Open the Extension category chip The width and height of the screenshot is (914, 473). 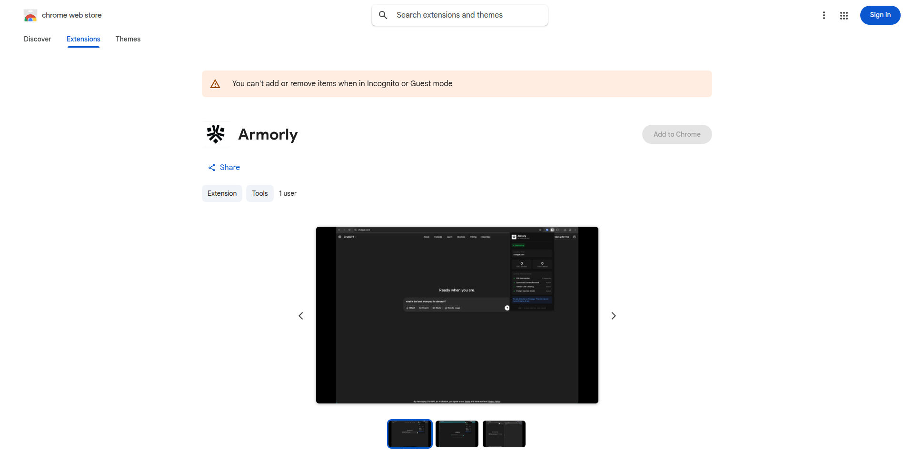pos(222,193)
